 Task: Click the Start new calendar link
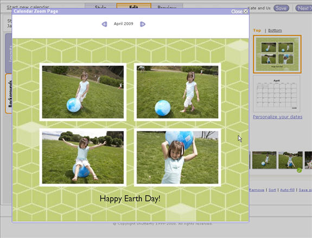[28, 8]
